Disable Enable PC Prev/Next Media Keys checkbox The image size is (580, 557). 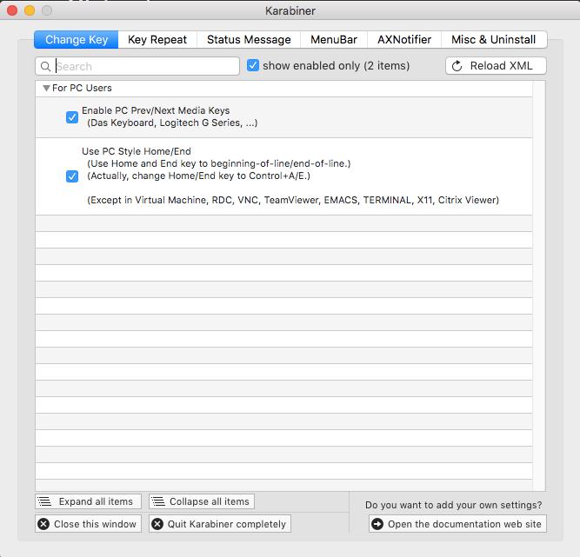click(72, 117)
